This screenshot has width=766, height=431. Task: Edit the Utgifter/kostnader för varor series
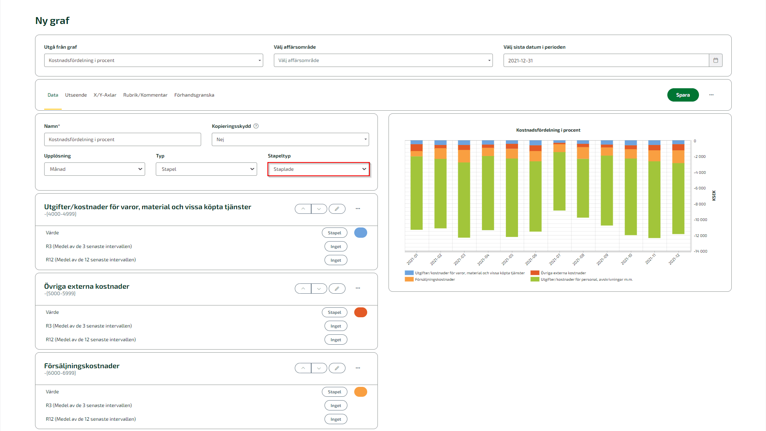click(337, 209)
